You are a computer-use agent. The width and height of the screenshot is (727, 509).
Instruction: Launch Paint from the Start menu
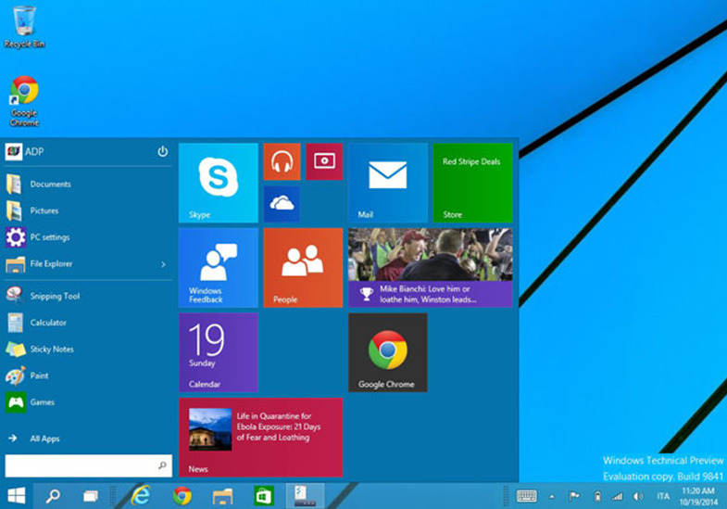tap(88, 375)
